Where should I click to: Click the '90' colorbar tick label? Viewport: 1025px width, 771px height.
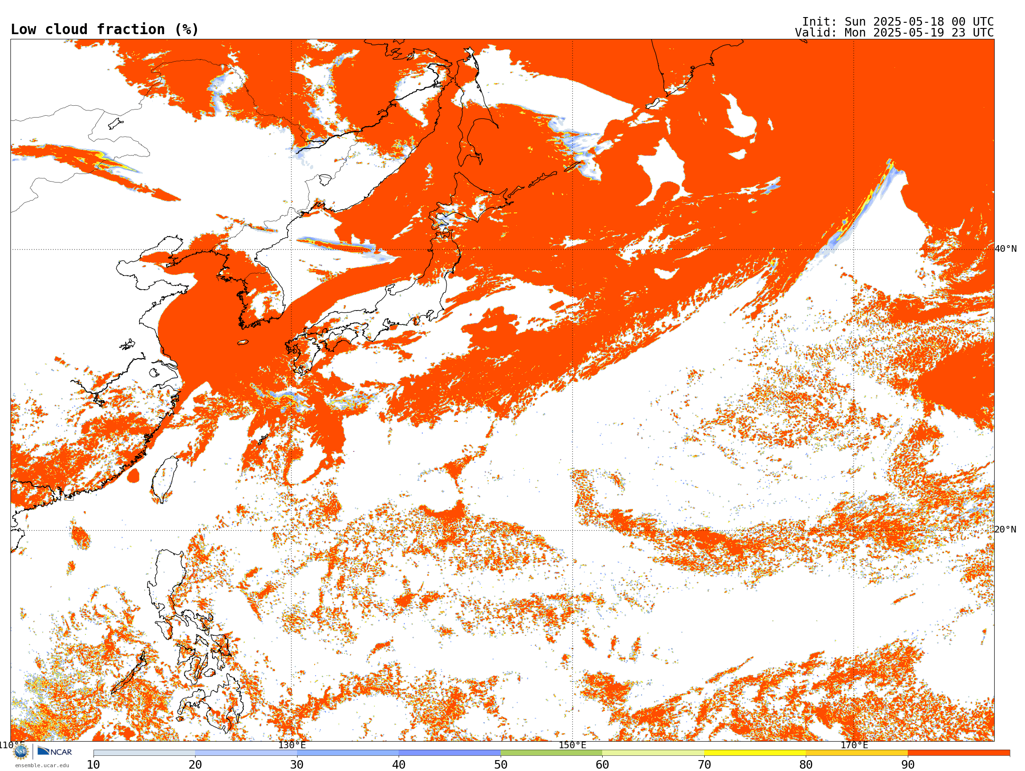(908, 764)
